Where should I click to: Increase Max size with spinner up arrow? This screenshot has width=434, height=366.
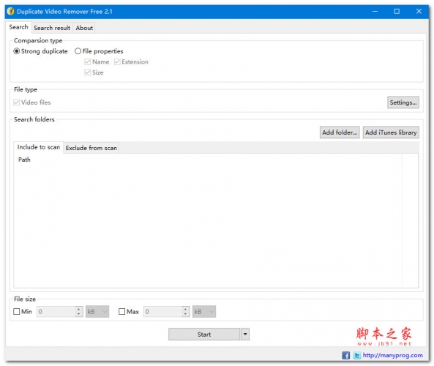click(186, 309)
